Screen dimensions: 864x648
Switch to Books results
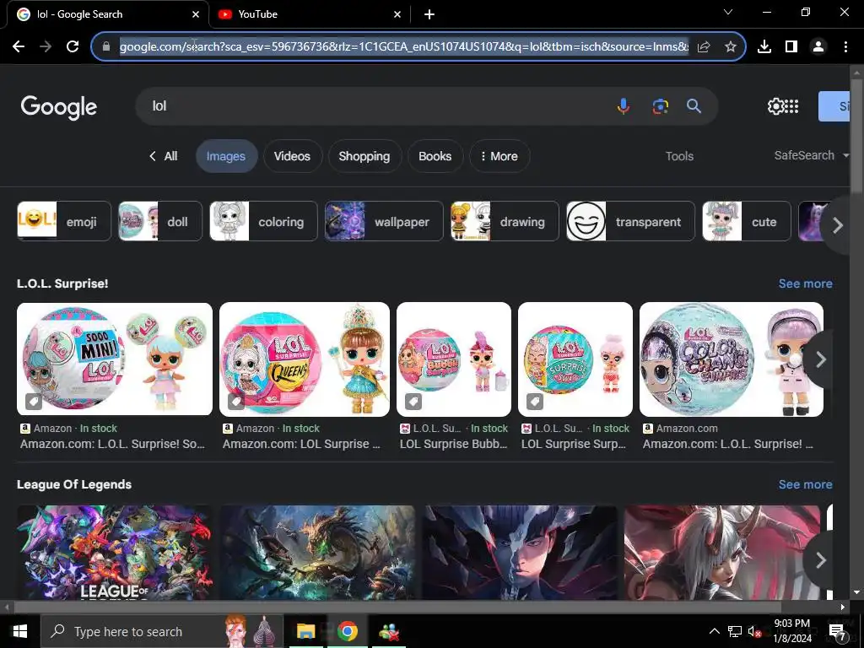(x=435, y=156)
